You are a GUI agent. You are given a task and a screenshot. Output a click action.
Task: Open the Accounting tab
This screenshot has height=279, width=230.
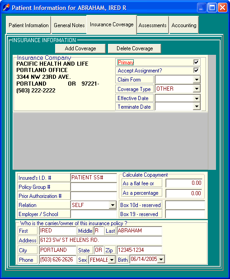click(184, 25)
